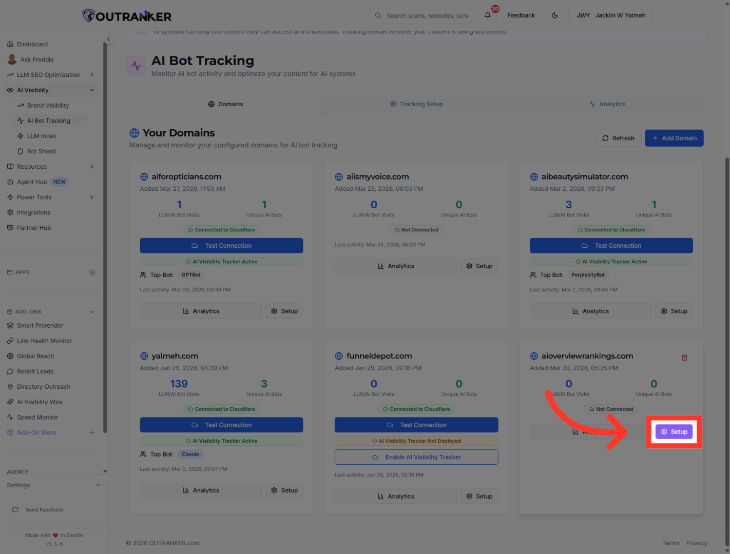Switch to the Analytics tab
Screen dimensions: 730x554
point(607,104)
